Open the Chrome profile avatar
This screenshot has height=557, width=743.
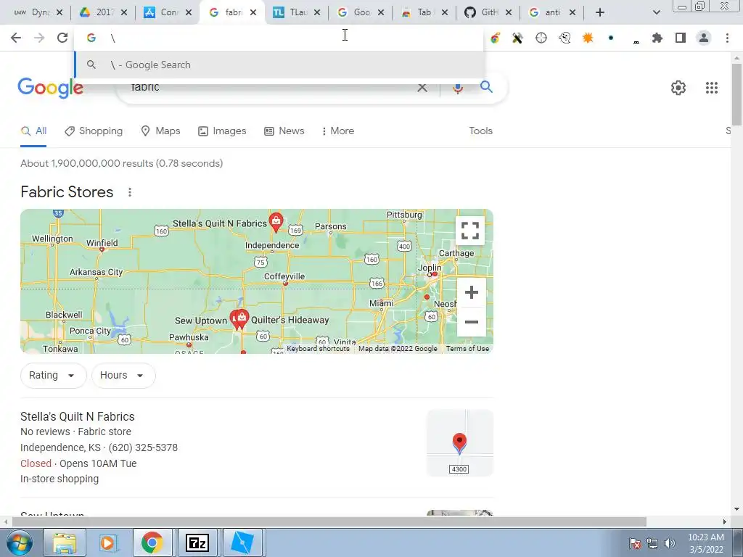click(704, 38)
